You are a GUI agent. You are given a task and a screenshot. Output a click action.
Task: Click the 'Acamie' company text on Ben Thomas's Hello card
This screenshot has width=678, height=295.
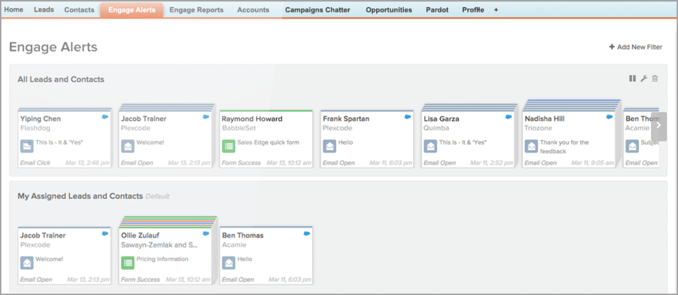coord(234,245)
